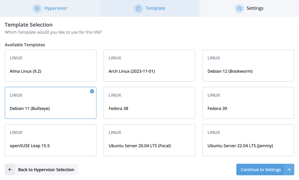The image size is (299, 180).
Task: Click the left arrow icon on Back button
Action: [10, 169]
